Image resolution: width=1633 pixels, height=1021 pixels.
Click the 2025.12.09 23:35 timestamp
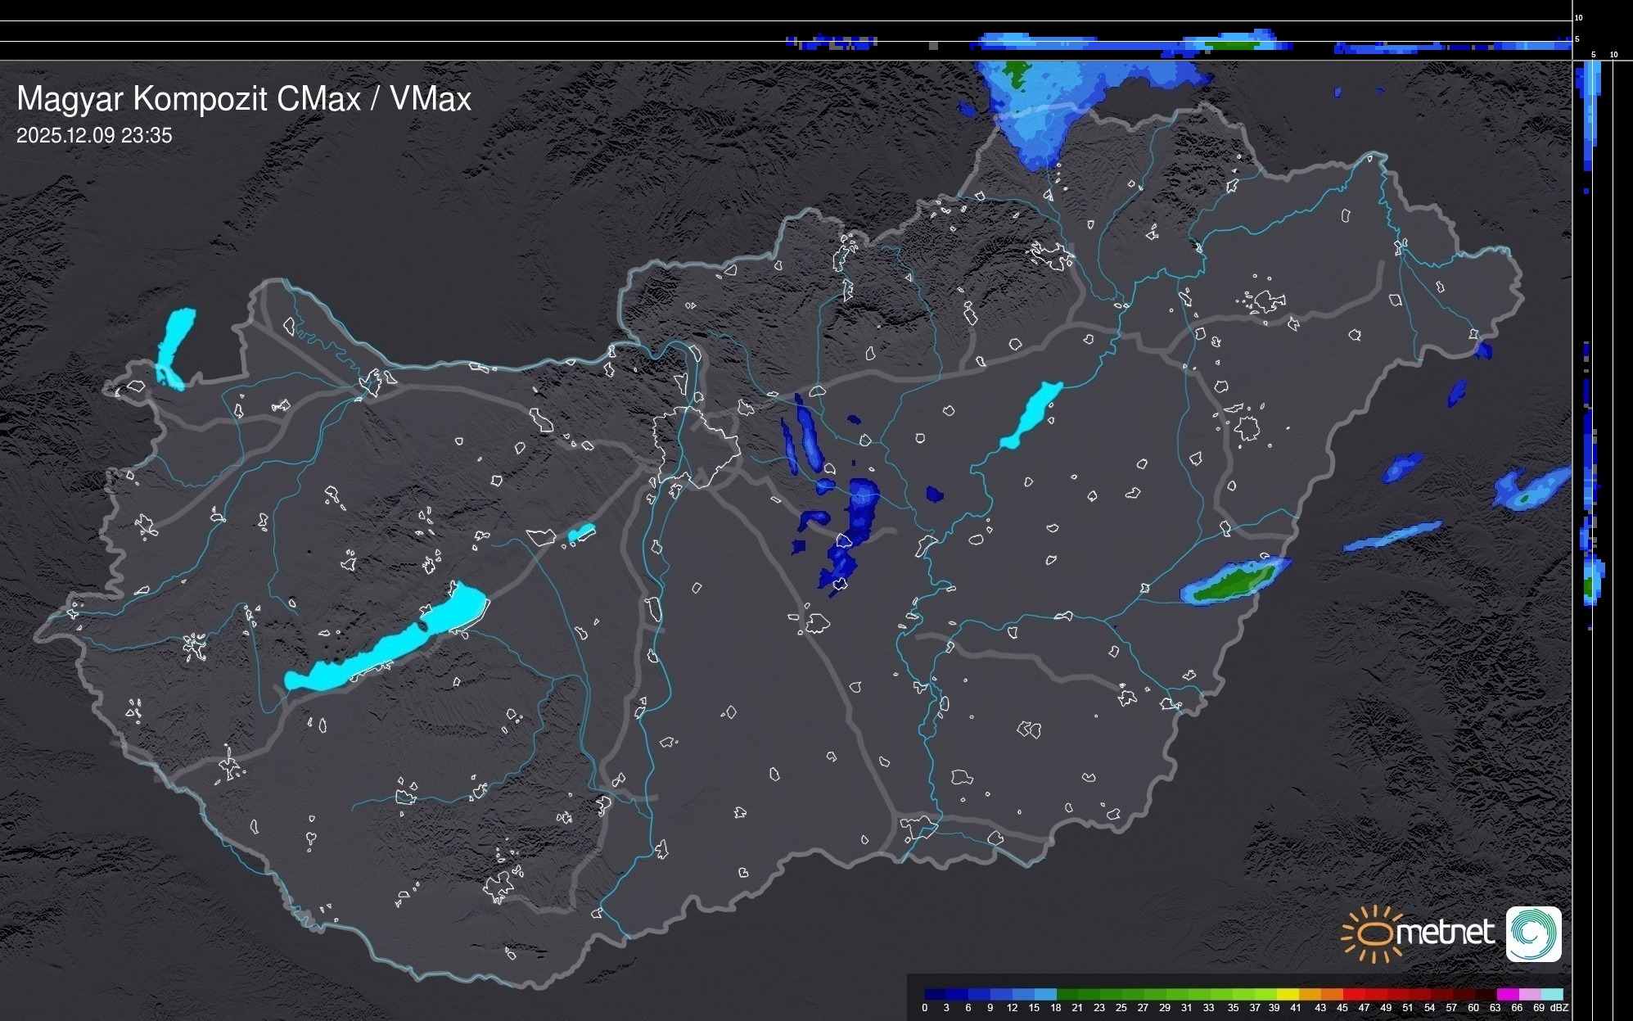[x=94, y=136]
